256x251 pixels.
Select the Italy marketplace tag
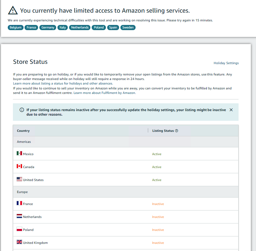(63, 27)
